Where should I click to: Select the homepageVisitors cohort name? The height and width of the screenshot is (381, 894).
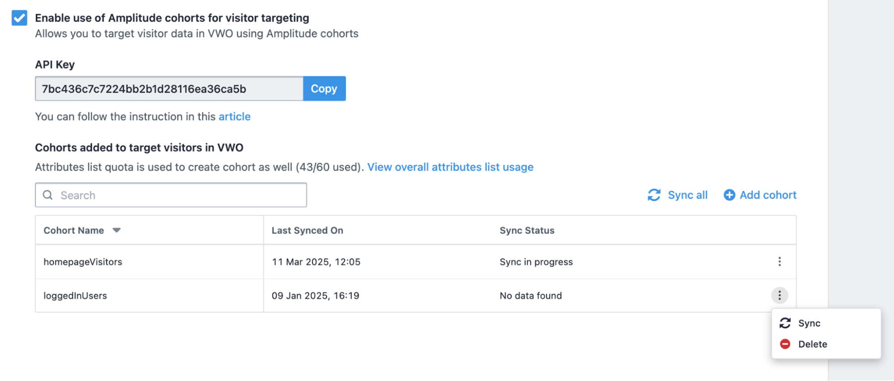coord(83,262)
